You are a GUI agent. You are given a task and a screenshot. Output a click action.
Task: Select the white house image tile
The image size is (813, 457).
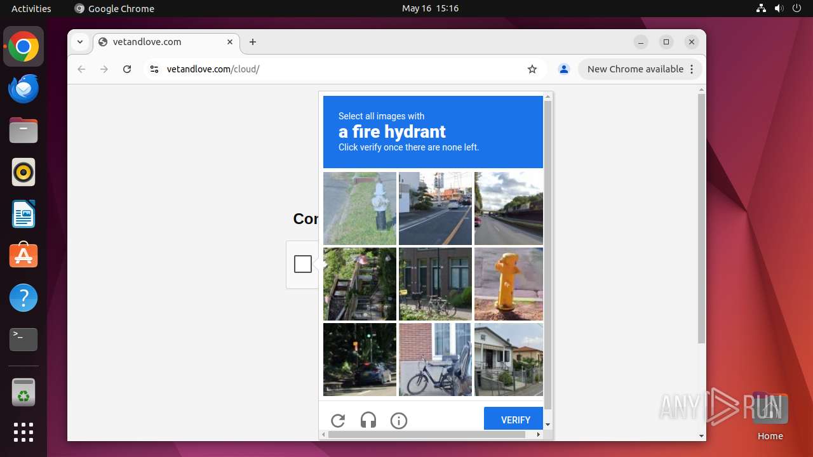point(509,359)
